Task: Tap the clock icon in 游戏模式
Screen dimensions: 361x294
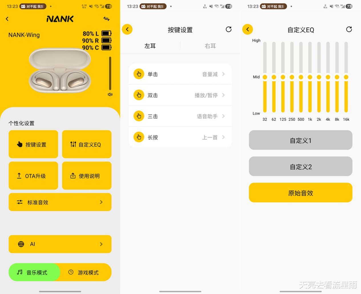Action: click(x=71, y=272)
